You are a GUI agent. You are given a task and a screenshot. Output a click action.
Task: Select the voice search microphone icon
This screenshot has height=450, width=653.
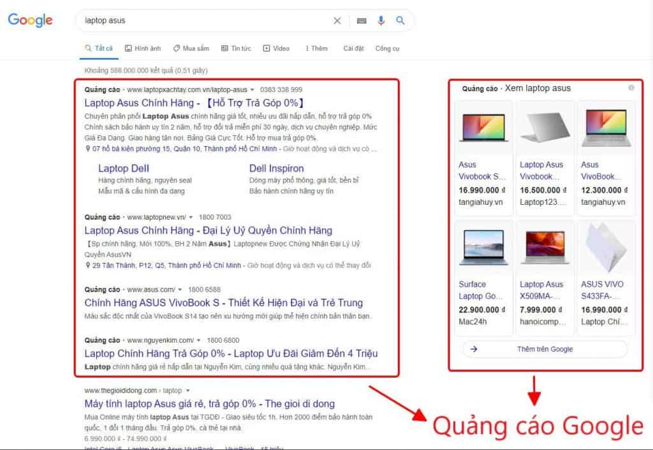tap(381, 20)
